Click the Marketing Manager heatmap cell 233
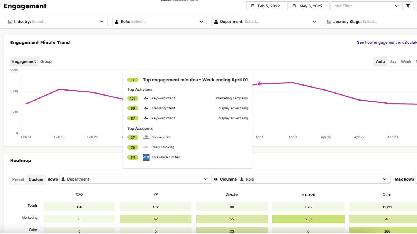417x234 pixels. [308, 219]
